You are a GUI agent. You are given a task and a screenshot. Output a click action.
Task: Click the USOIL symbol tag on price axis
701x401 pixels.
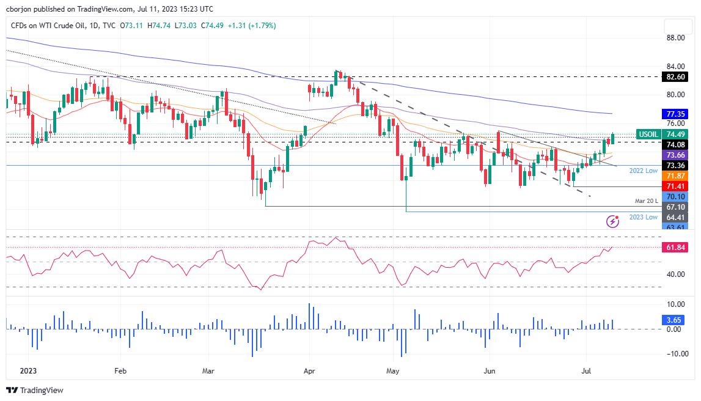click(x=649, y=134)
